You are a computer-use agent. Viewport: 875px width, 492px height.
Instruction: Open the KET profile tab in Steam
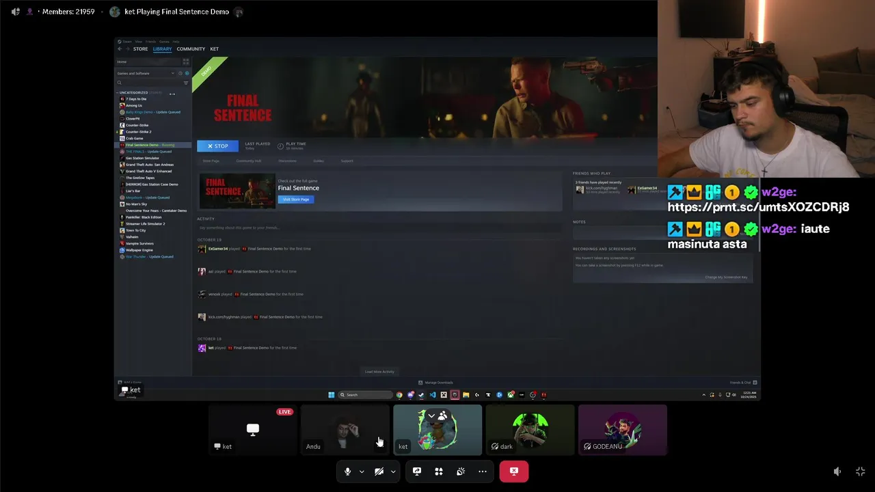point(214,49)
